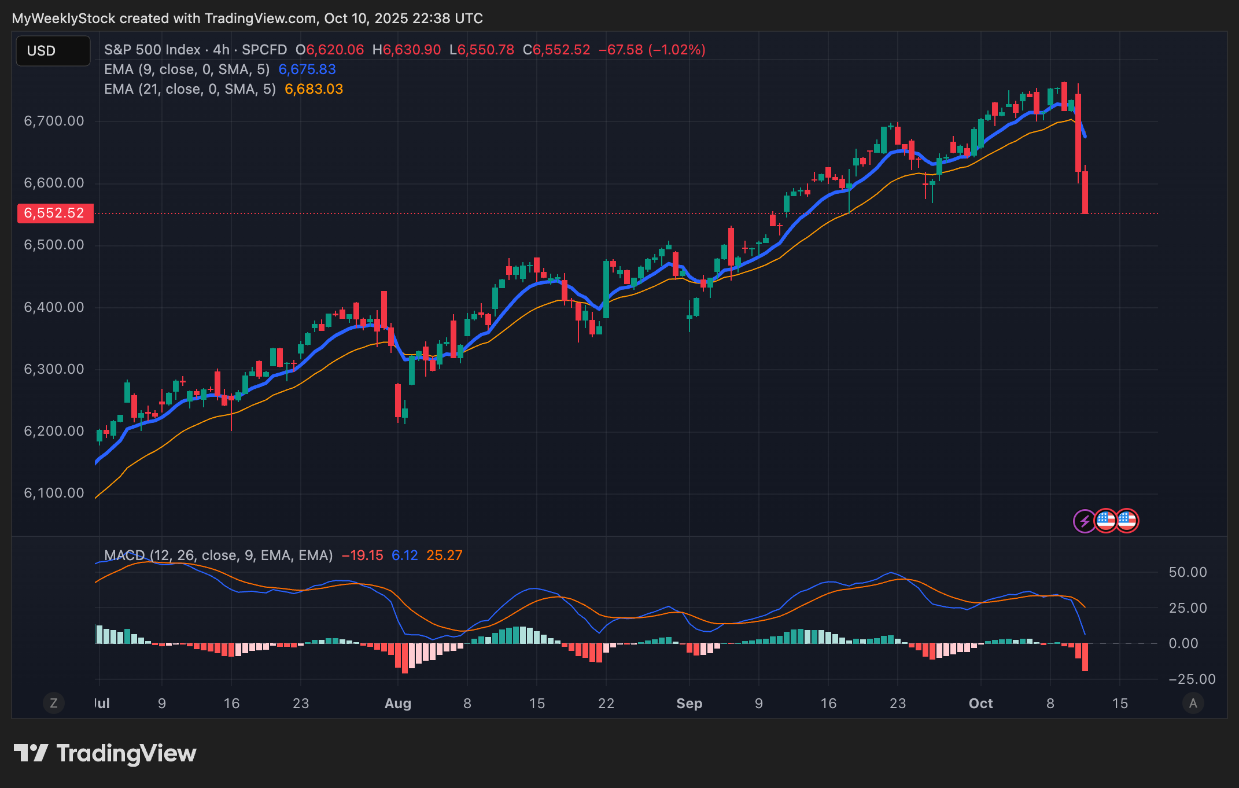Click the Sep label on time axis
Viewport: 1239px width, 788px height.
coord(689,704)
